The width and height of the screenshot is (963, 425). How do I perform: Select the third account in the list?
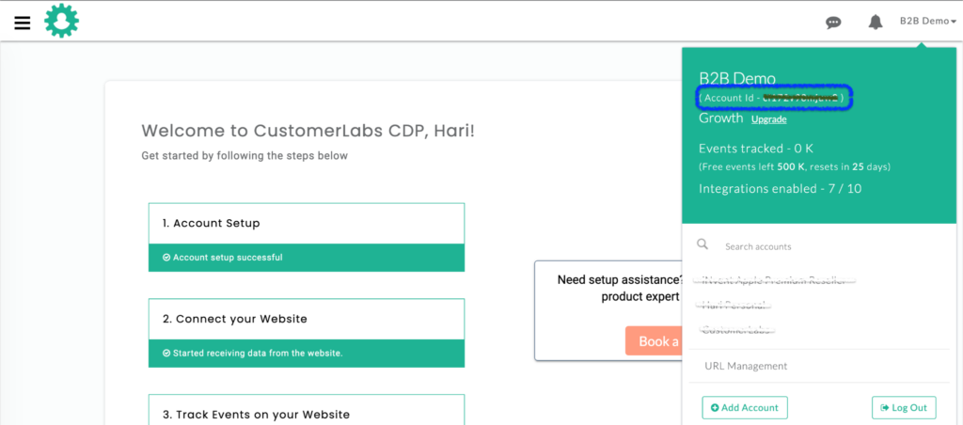pyautogui.click(x=735, y=330)
